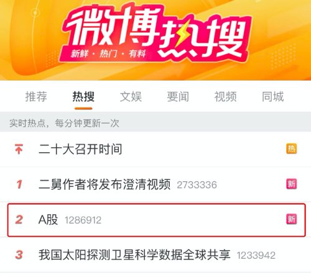Open topic 二舅作者将发布澄清视频
This screenshot has width=311, height=275.
tap(104, 184)
